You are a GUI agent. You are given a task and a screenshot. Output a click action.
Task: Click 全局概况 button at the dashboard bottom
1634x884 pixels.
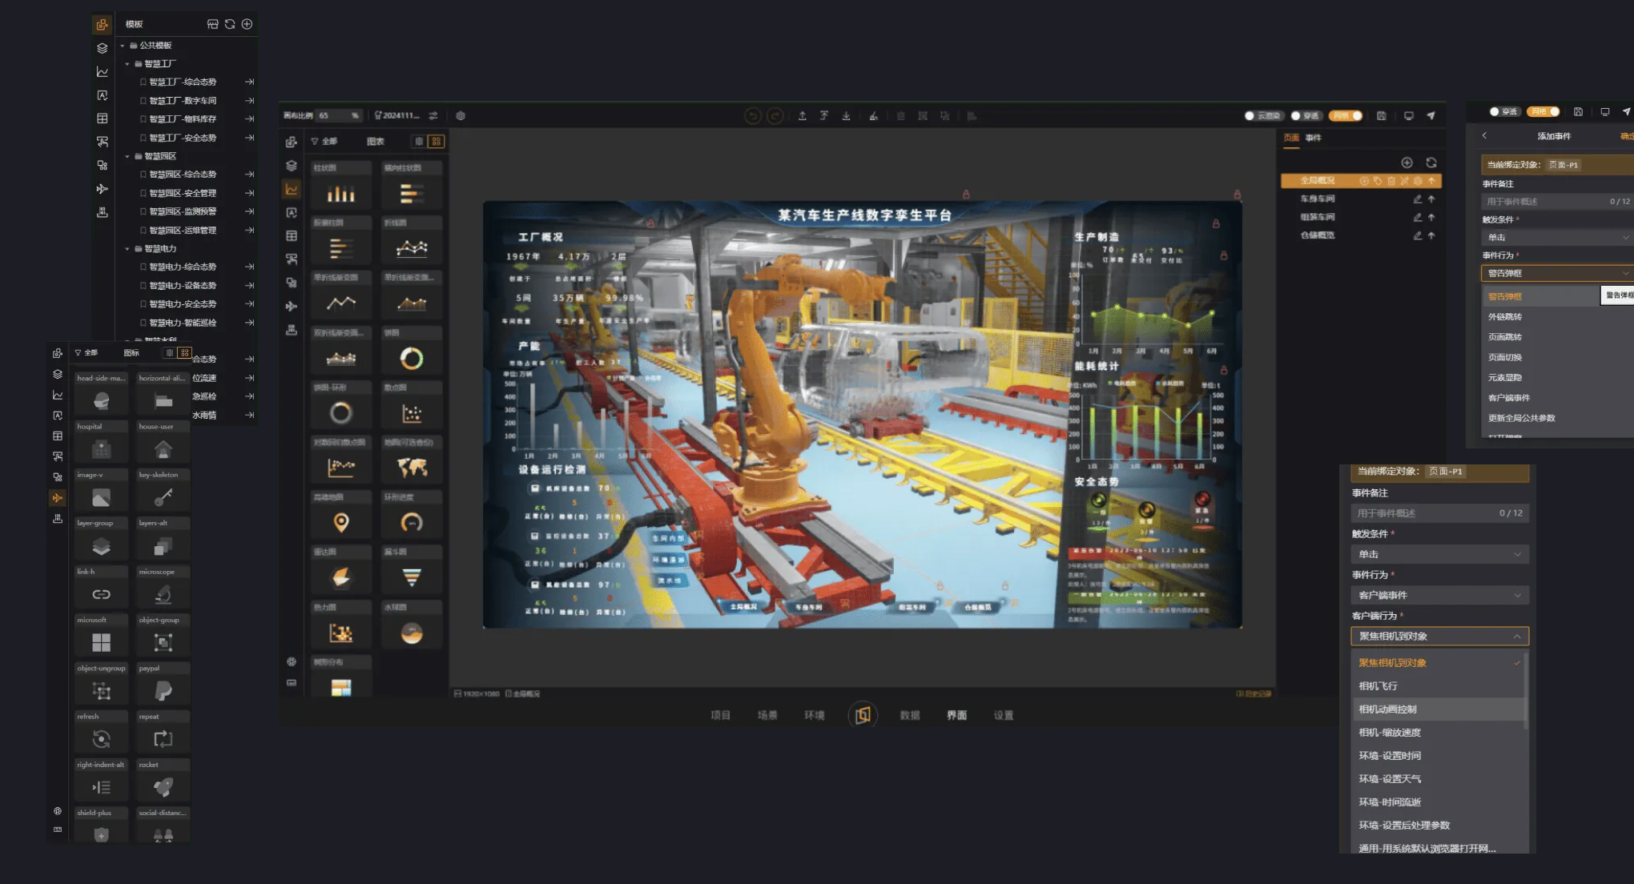(743, 607)
